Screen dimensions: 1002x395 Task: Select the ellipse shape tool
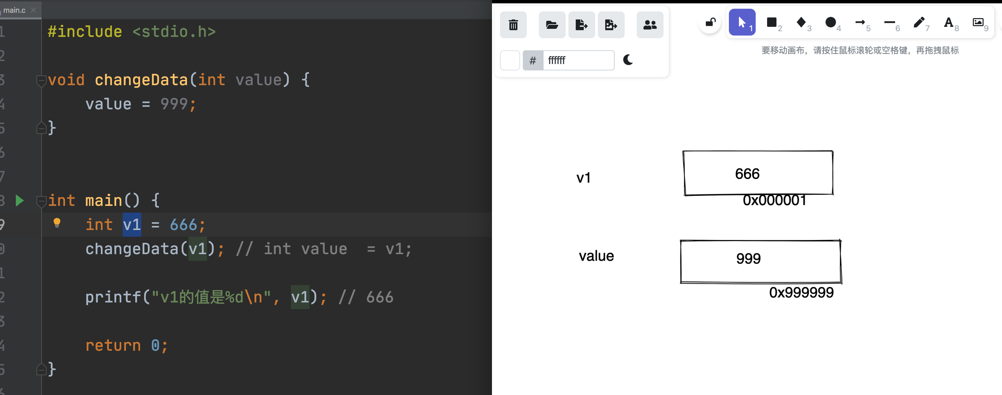[x=830, y=22]
